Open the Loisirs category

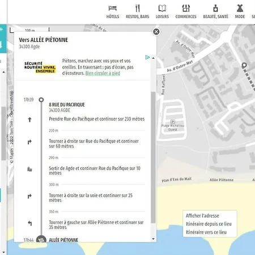tap(162, 12)
